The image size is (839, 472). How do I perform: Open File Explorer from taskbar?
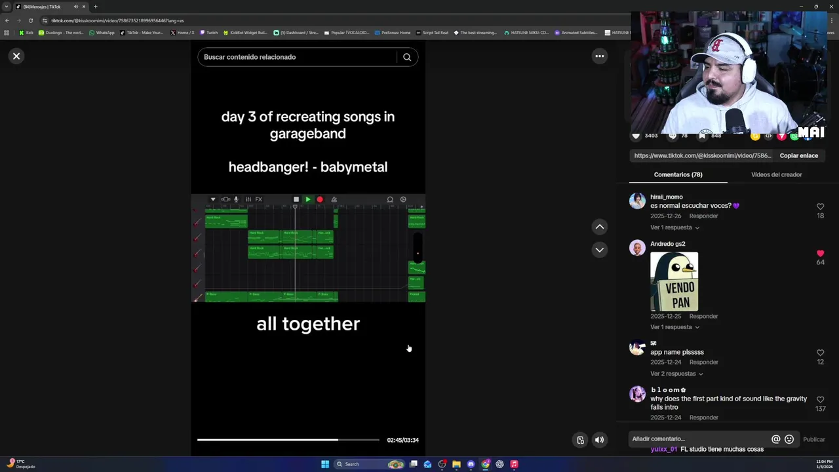(456, 464)
